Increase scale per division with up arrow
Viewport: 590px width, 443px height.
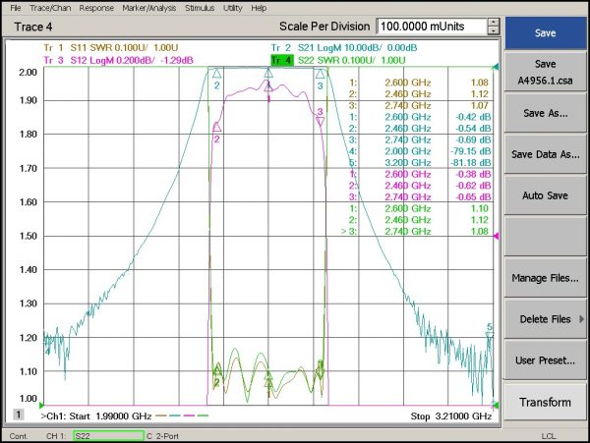[492, 22]
